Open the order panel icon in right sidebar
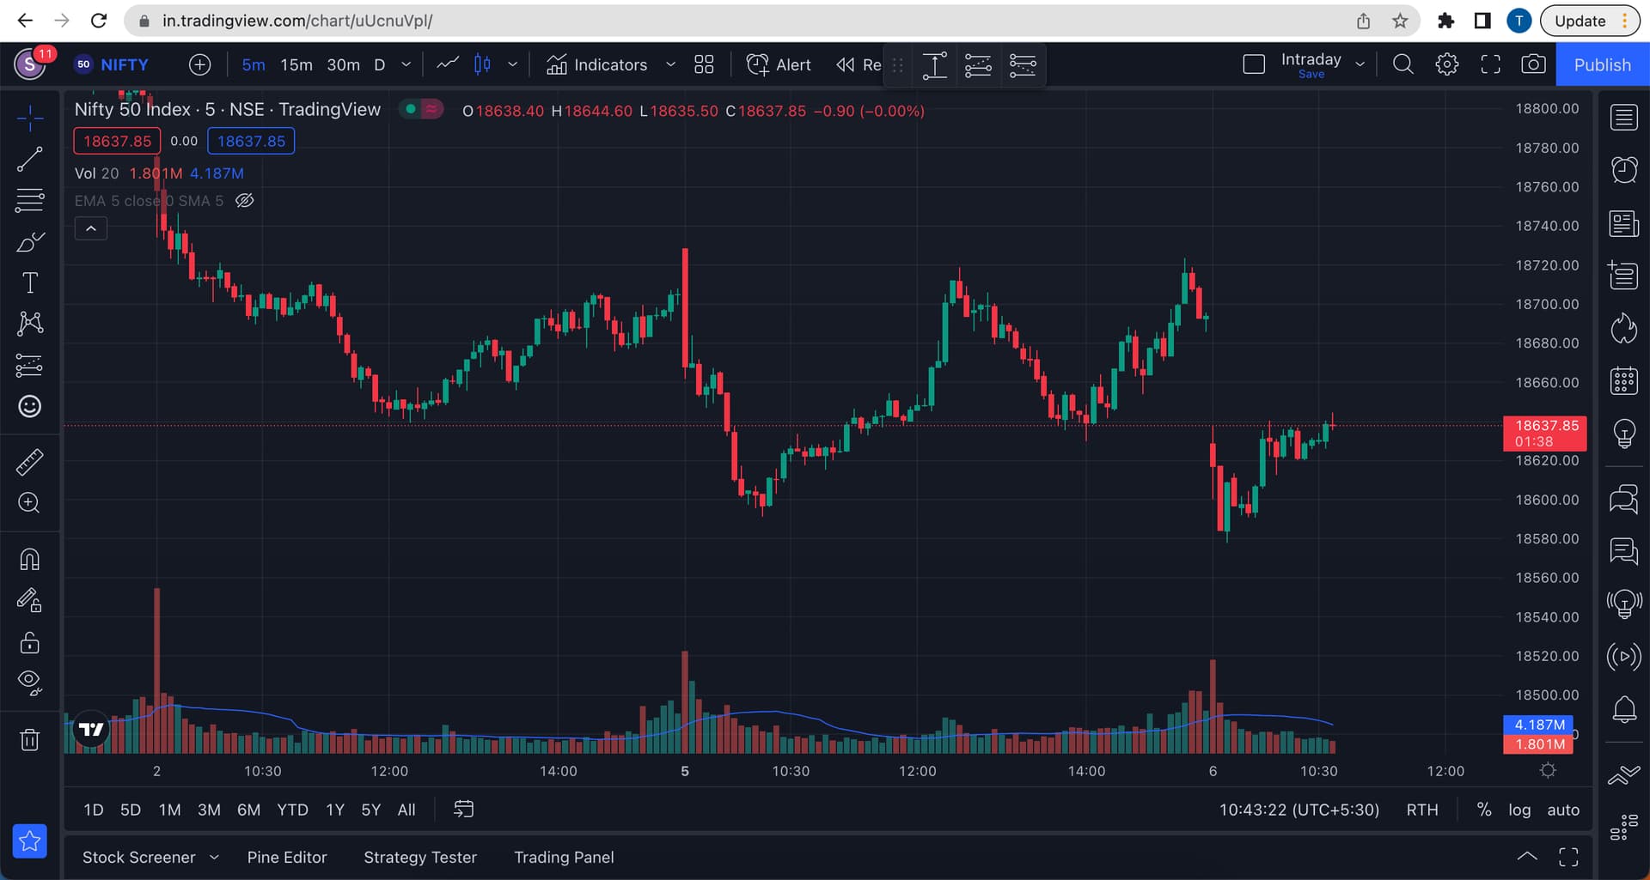The image size is (1650, 880). click(1623, 775)
